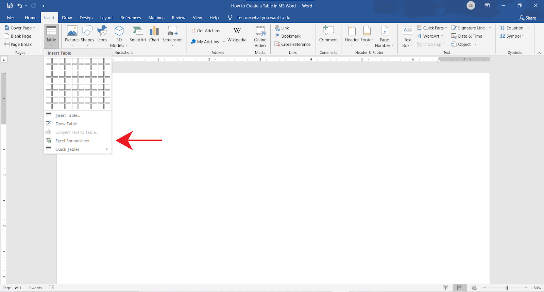Click Bookmark in the Links group
The height and width of the screenshot is (292, 544).
(x=291, y=36)
